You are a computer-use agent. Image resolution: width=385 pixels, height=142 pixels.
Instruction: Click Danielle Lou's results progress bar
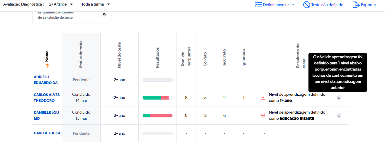click(x=157, y=116)
